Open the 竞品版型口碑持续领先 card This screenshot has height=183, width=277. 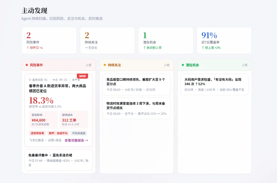(137, 85)
